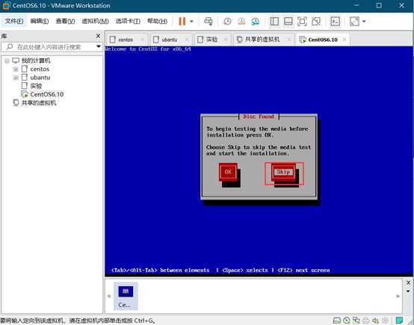Switch to the ubantu tab
Image resolution: width=414 pixels, height=325 pixels.
(169, 40)
